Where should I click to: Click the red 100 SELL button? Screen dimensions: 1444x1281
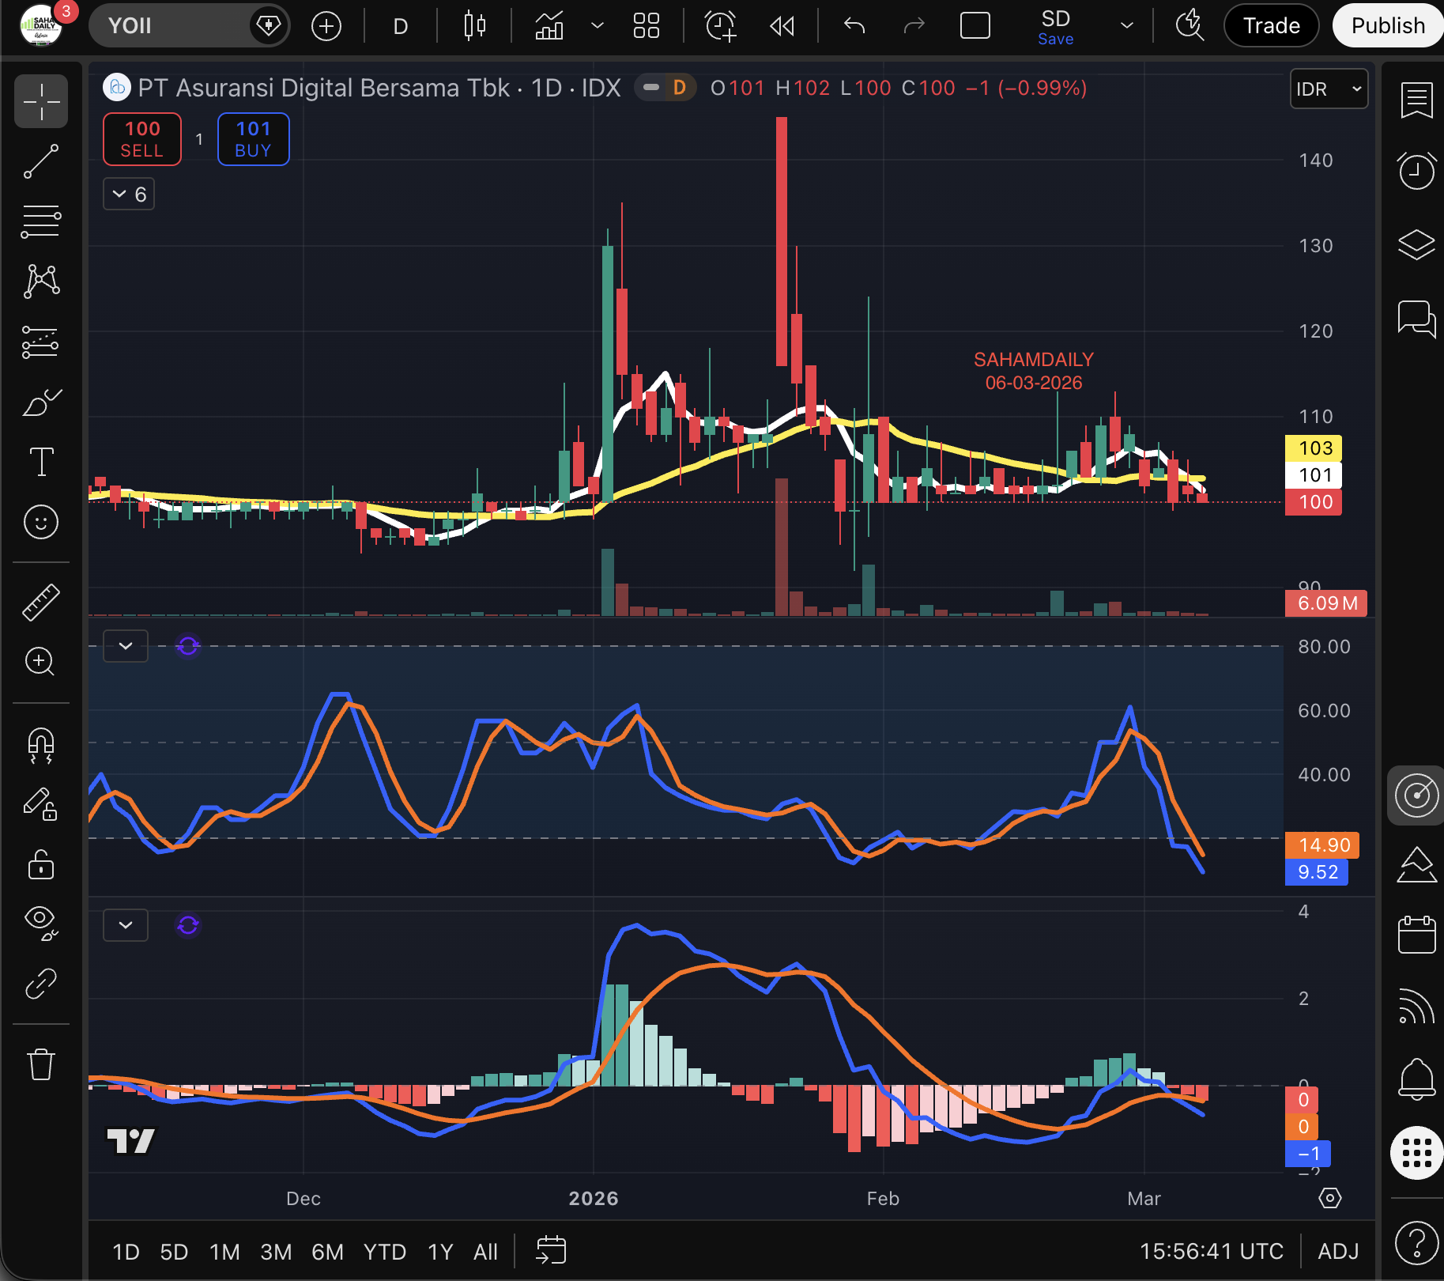142,139
